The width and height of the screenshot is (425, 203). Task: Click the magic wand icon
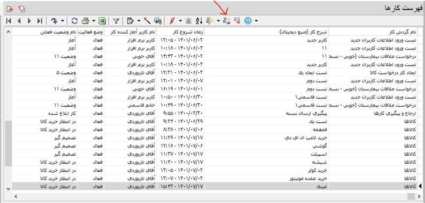(x=147, y=21)
